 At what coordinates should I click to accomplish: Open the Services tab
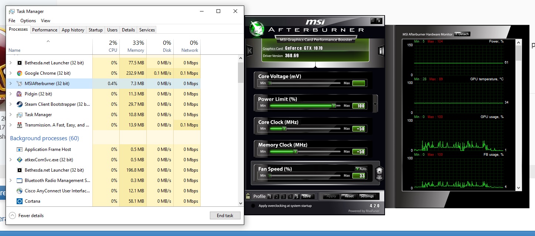click(147, 30)
